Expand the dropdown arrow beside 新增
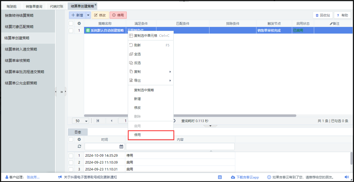354x182 pixels. point(88,15)
